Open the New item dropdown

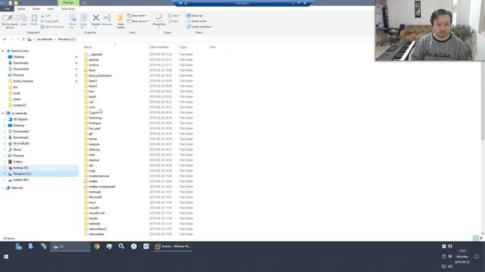coord(137,16)
